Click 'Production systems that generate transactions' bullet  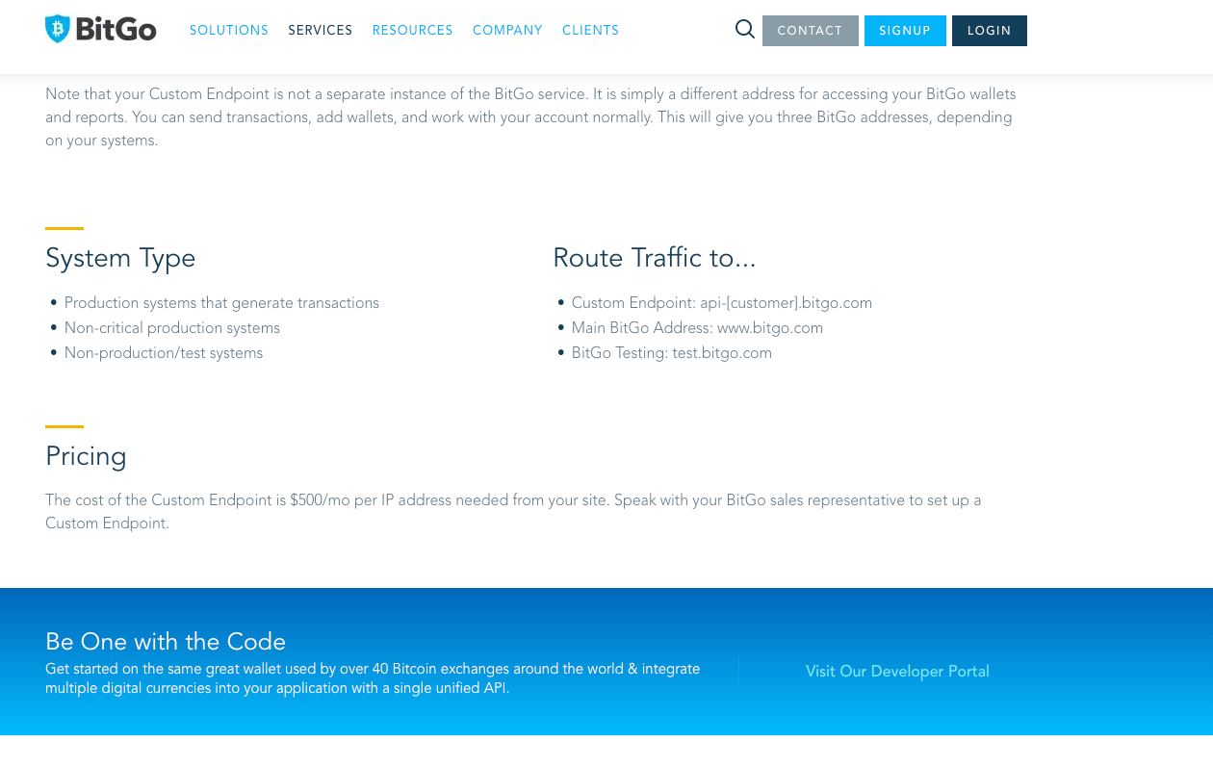(x=221, y=303)
